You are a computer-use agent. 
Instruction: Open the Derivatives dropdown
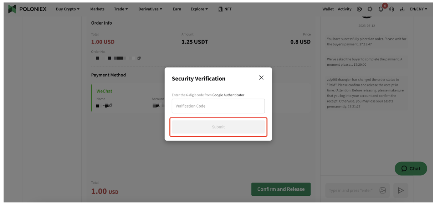tap(150, 9)
